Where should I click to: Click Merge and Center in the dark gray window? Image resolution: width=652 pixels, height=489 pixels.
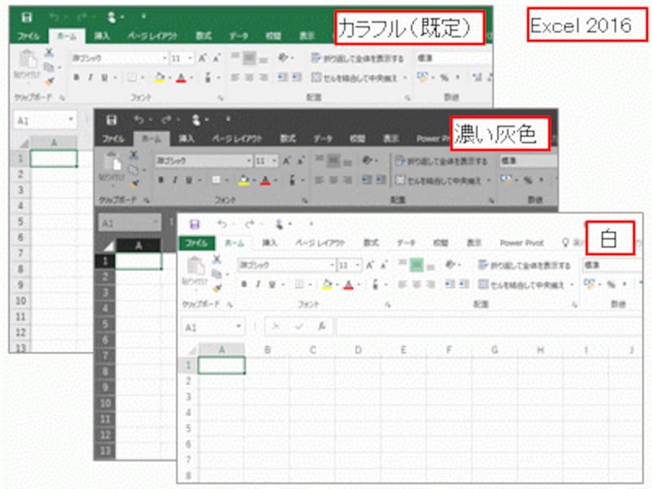click(438, 180)
